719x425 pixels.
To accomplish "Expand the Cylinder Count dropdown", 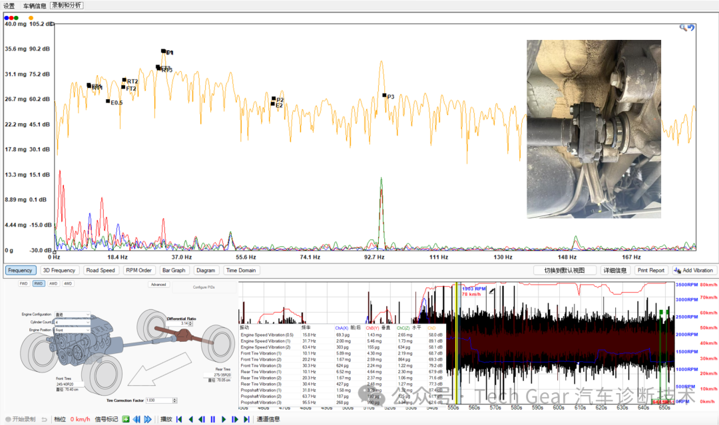I will click(x=73, y=322).
